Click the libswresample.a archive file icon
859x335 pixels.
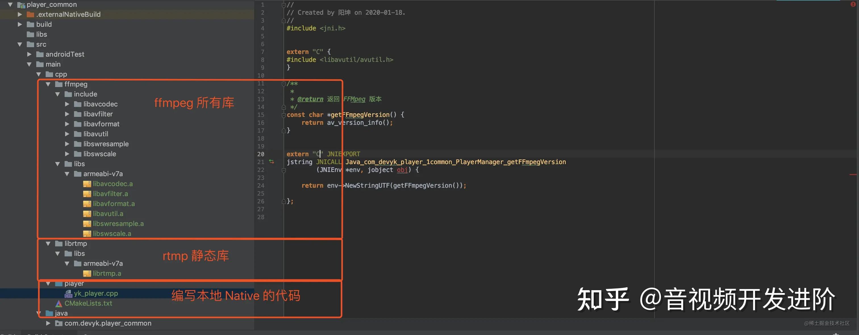87,224
